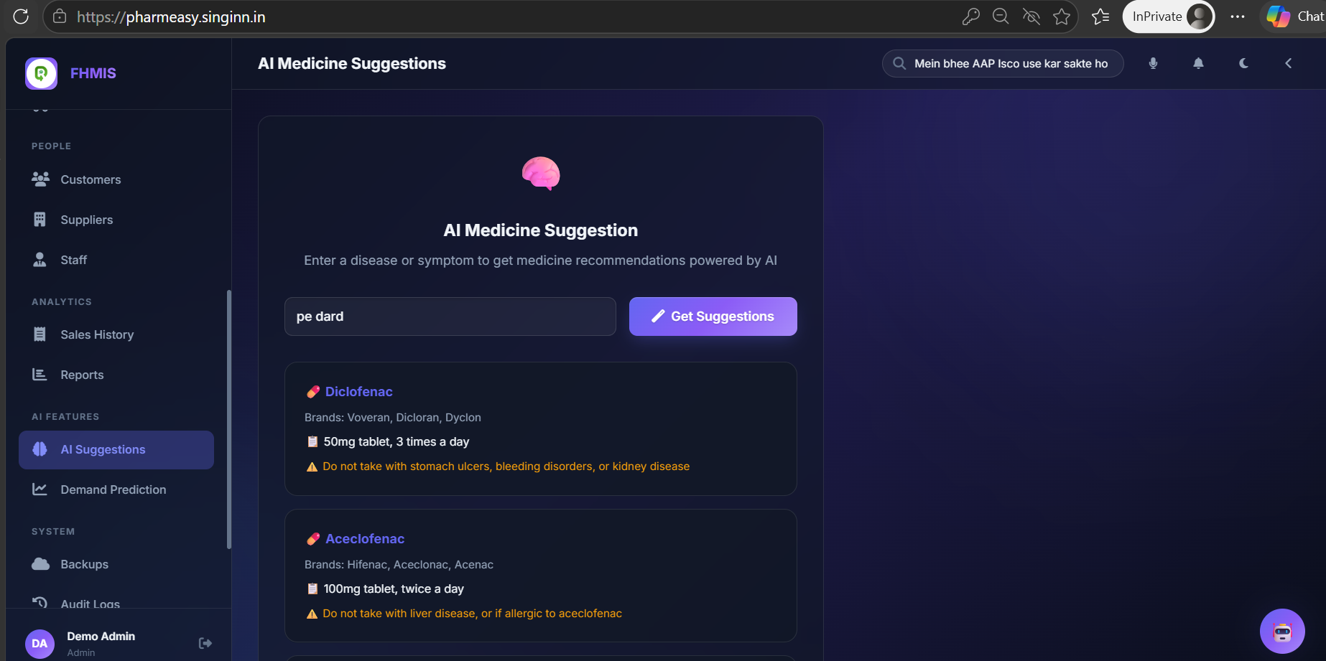Click the symptom input field containing "pe dard"
The width and height of the screenshot is (1326, 661).
tap(450, 317)
